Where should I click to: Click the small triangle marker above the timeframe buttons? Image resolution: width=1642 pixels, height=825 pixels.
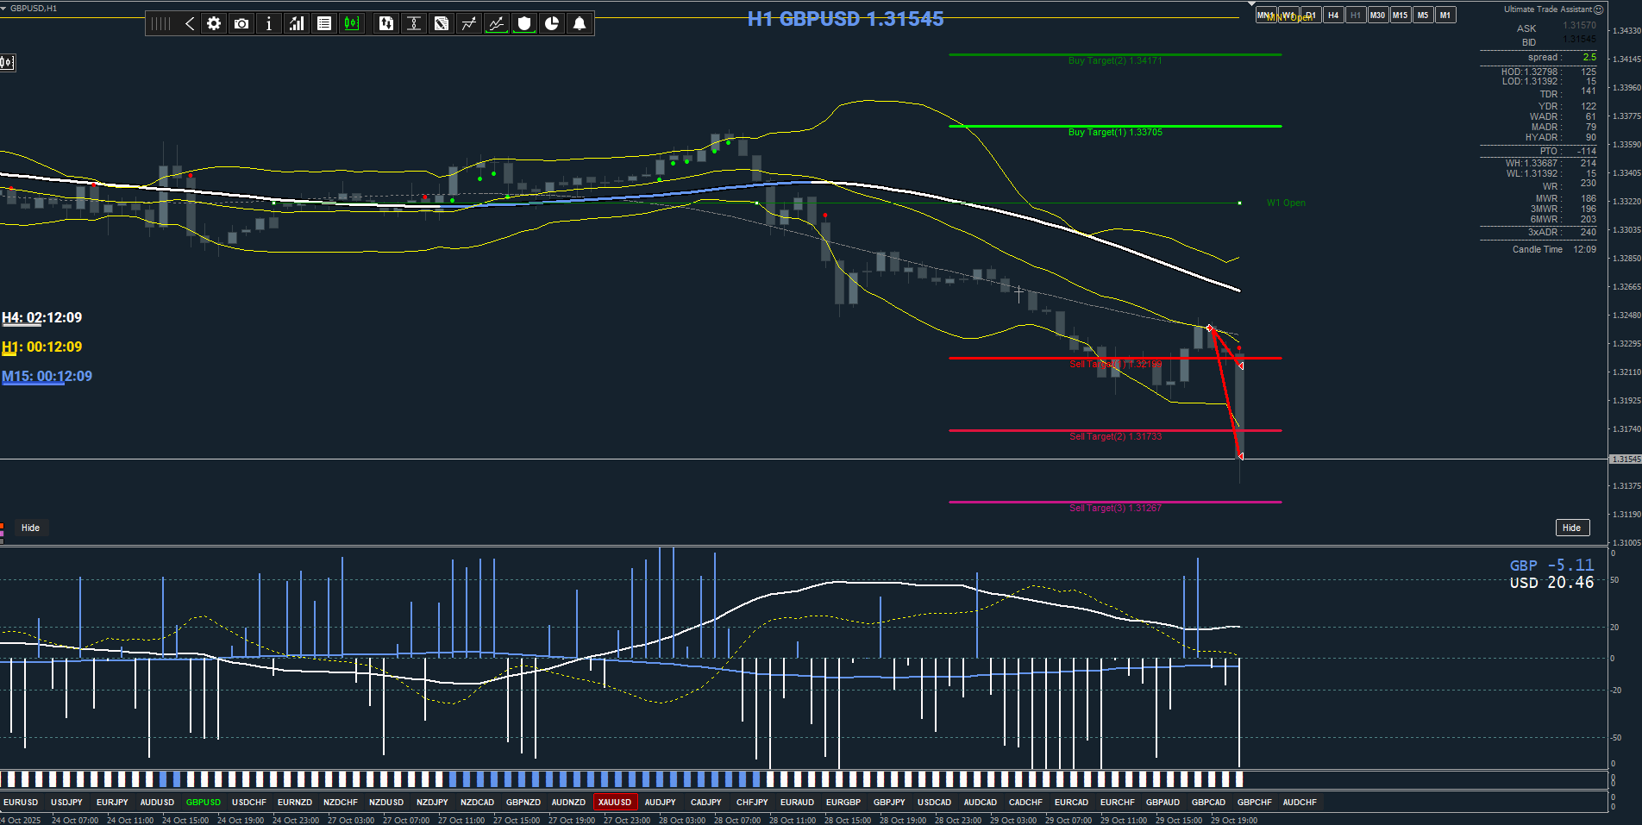click(x=1251, y=4)
